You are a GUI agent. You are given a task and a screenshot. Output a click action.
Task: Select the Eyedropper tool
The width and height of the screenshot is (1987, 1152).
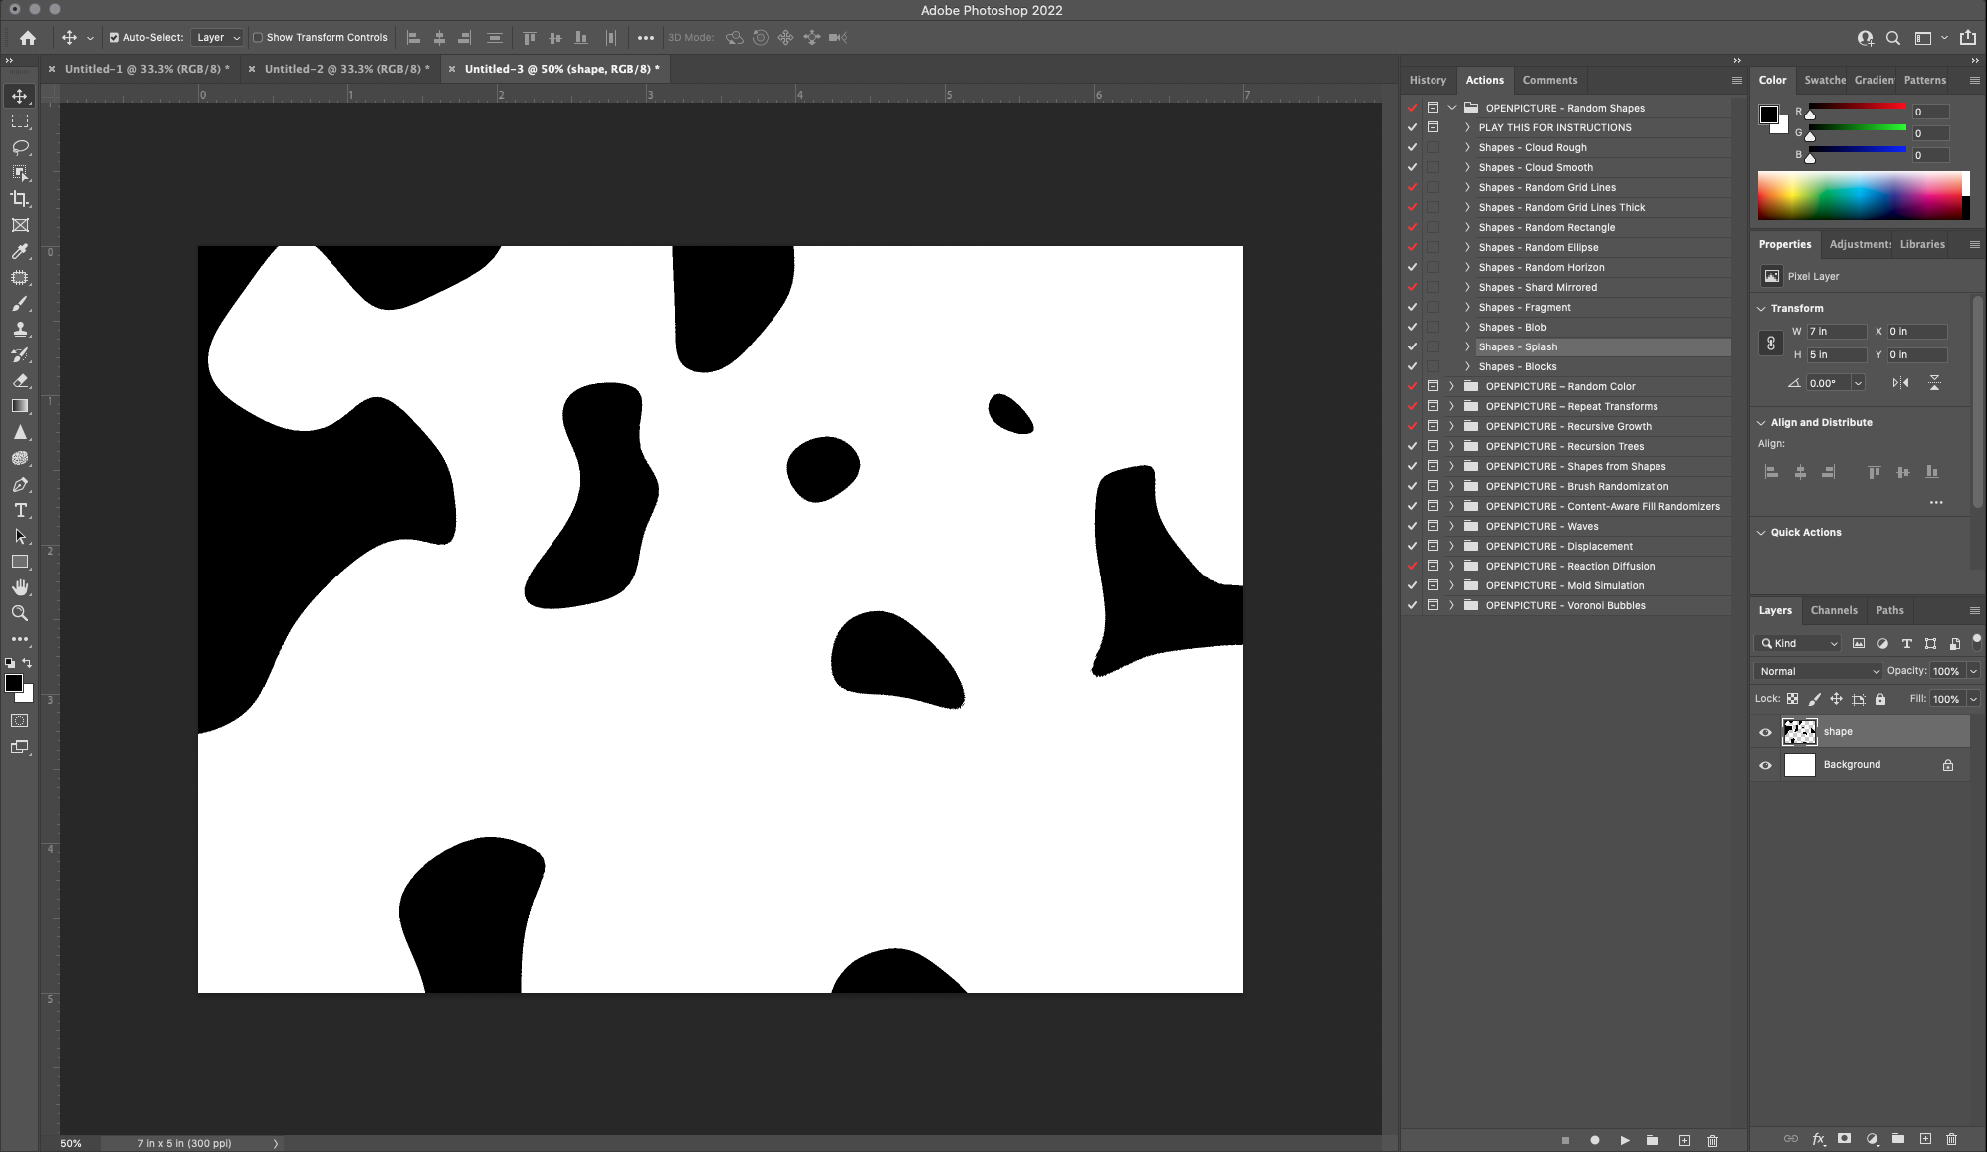point(20,251)
